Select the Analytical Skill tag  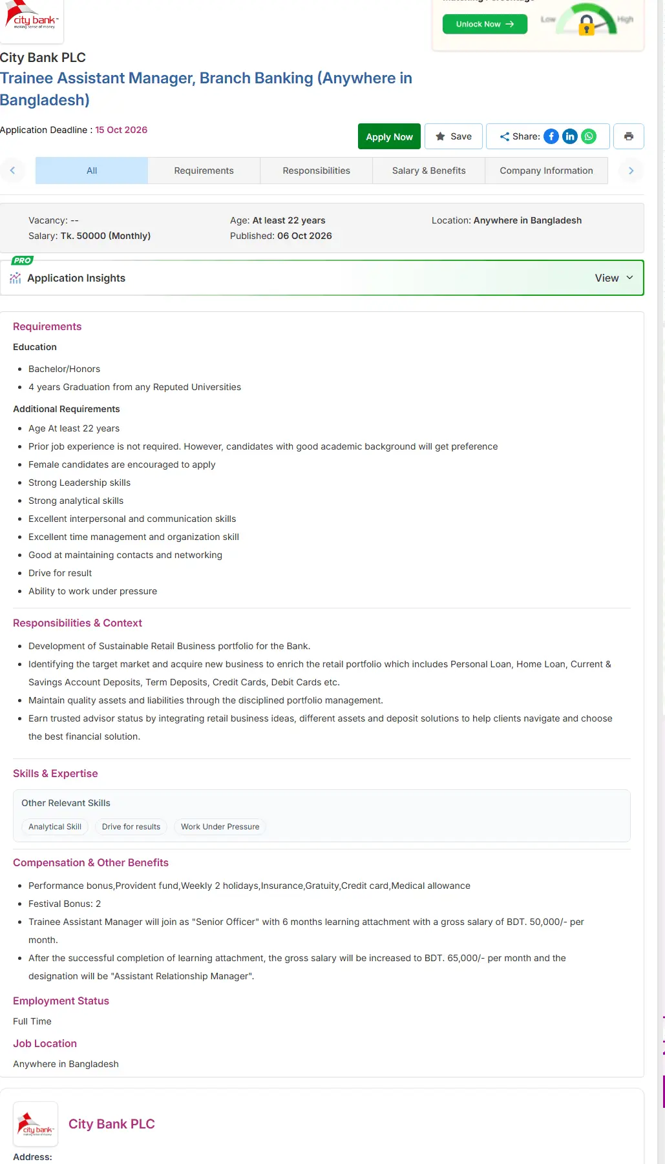coord(55,827)
